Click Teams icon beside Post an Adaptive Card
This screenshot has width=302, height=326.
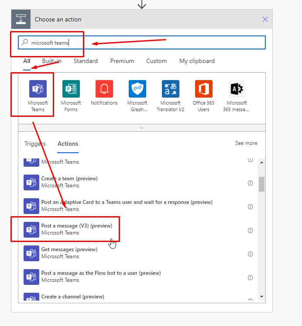tap(31, 206)
